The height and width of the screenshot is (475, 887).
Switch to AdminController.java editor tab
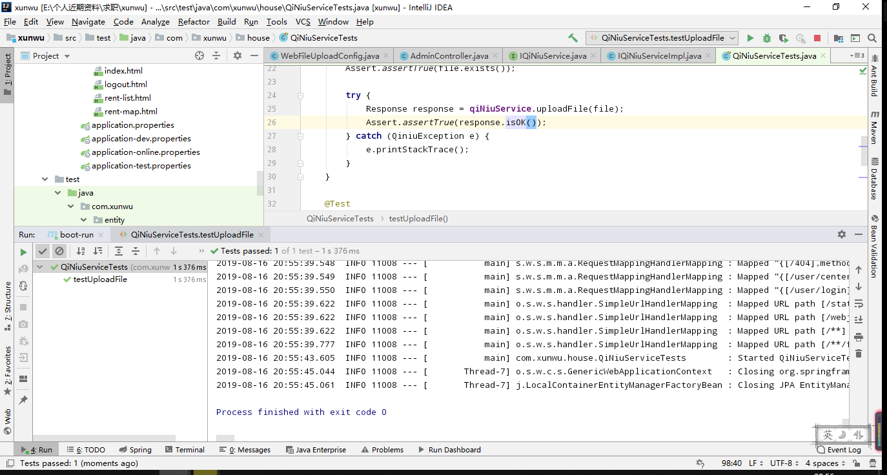pyautogui.click(x=449, y=56)
